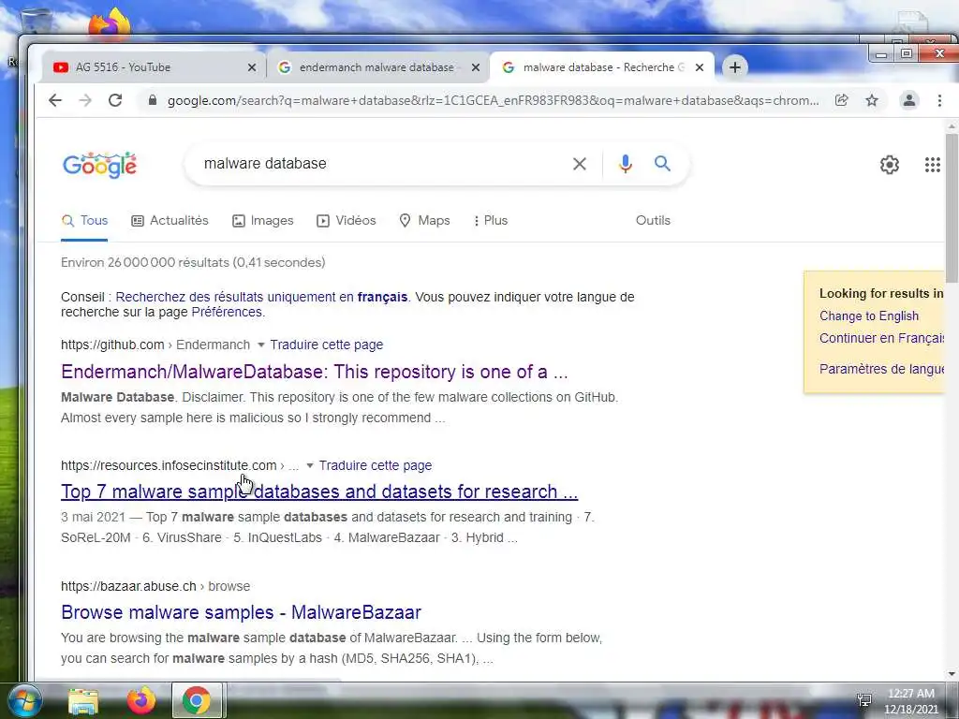This screenshot has width=959, height=719.
Task: Click the forward navigation arrow
Action: [x=85, y=100]
